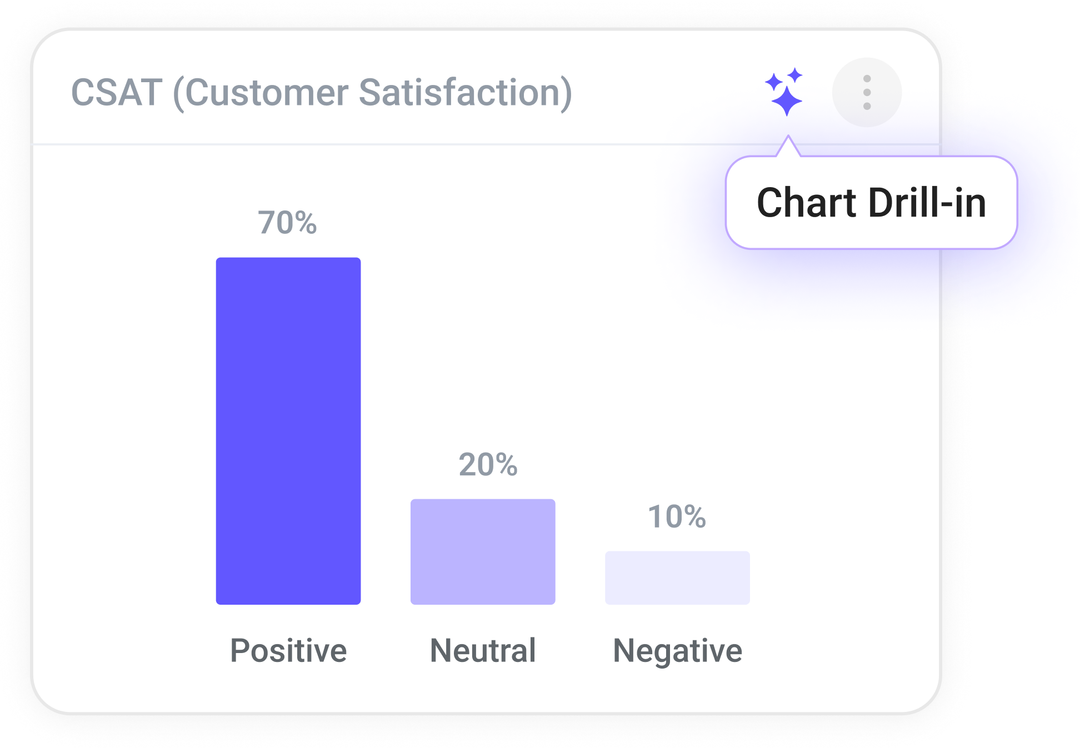Click the CSAT acronym in the title
The image size is (1080, 748).
click(117, 92)
